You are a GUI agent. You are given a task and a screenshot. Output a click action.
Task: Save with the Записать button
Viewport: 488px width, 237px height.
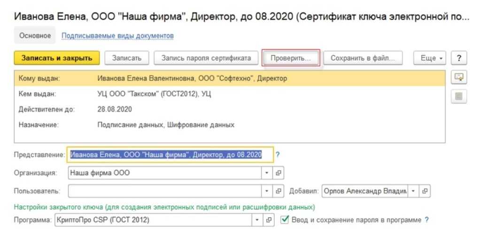(x=127, y=58)
